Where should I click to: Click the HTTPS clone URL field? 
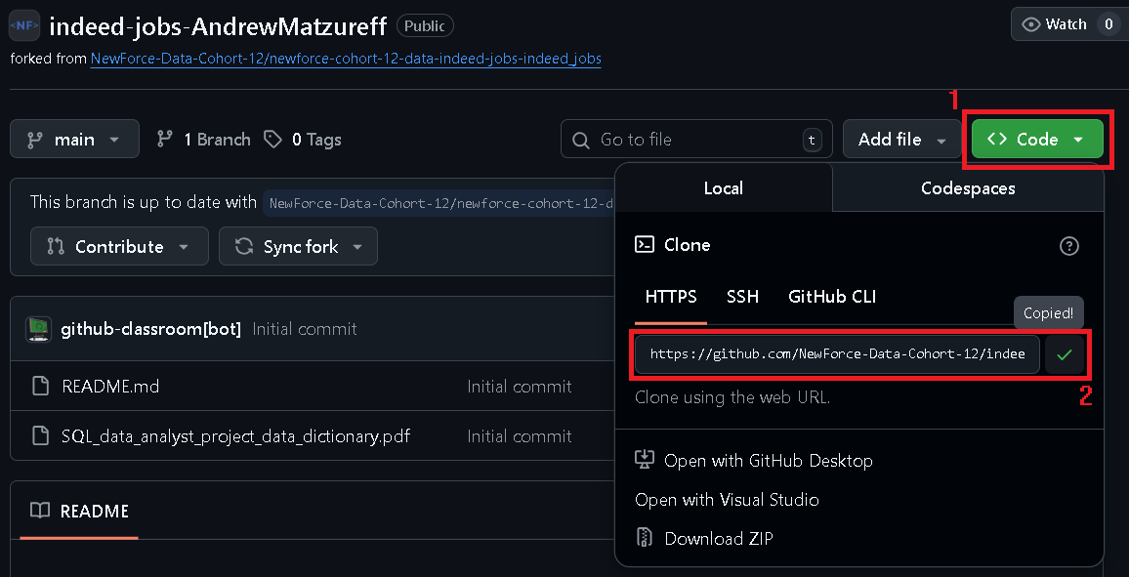[x=837, y=354]
